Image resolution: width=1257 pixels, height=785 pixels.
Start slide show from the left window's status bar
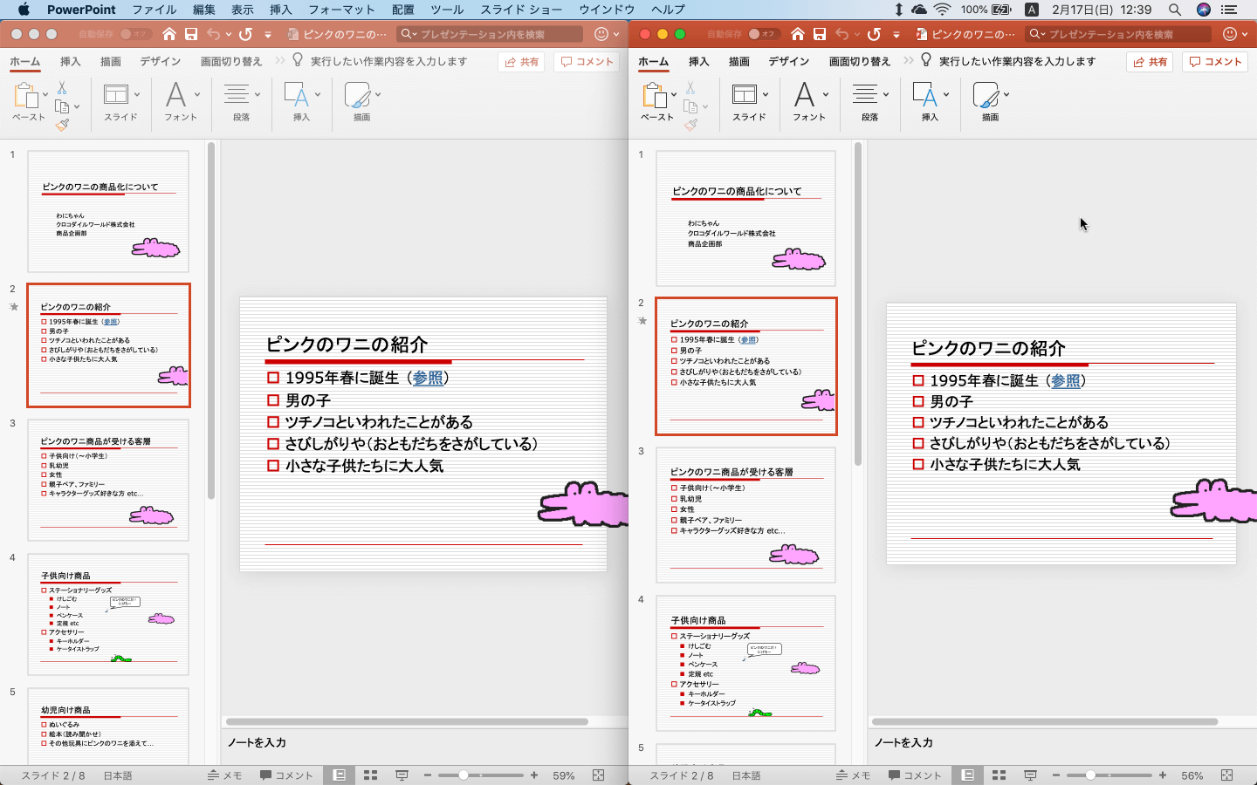402,775
